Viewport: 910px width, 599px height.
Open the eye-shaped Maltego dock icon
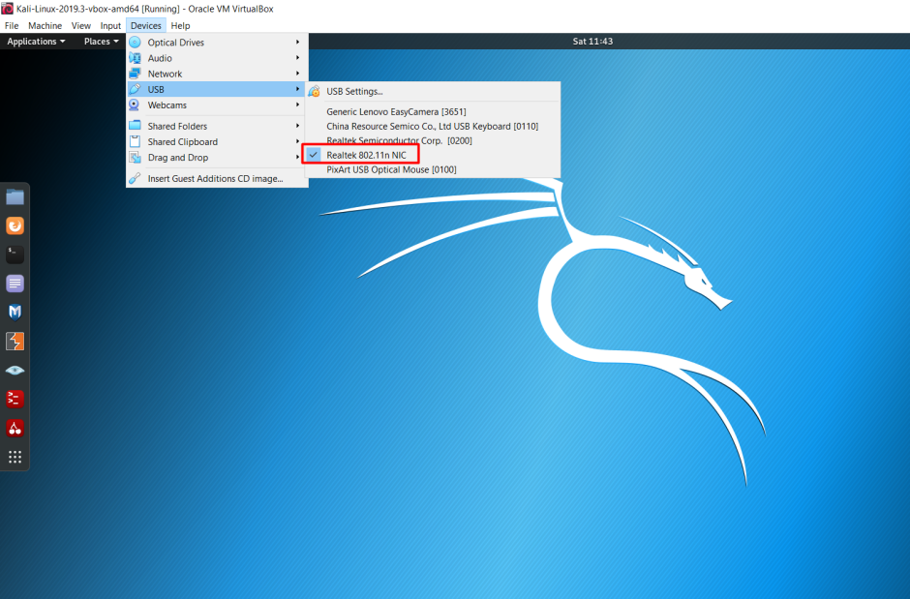coord(15,371)
